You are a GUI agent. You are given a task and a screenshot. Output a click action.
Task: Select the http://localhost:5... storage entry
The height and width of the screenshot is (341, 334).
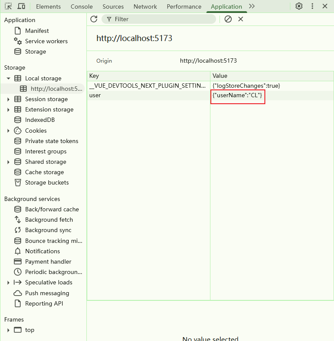56,89
